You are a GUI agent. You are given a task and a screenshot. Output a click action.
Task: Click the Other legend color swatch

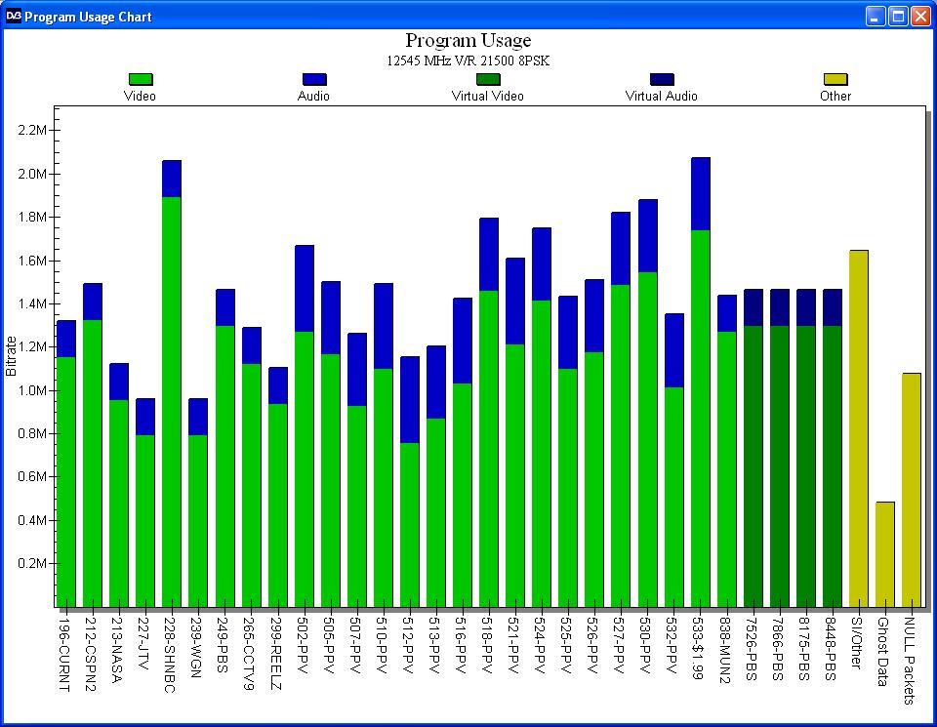coord(835,79)
